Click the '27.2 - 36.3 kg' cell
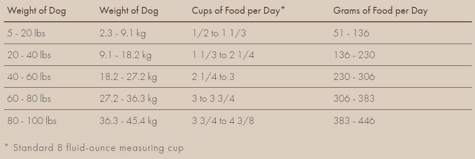The width and height of the screenshot is (475, 159). point(128,99)
